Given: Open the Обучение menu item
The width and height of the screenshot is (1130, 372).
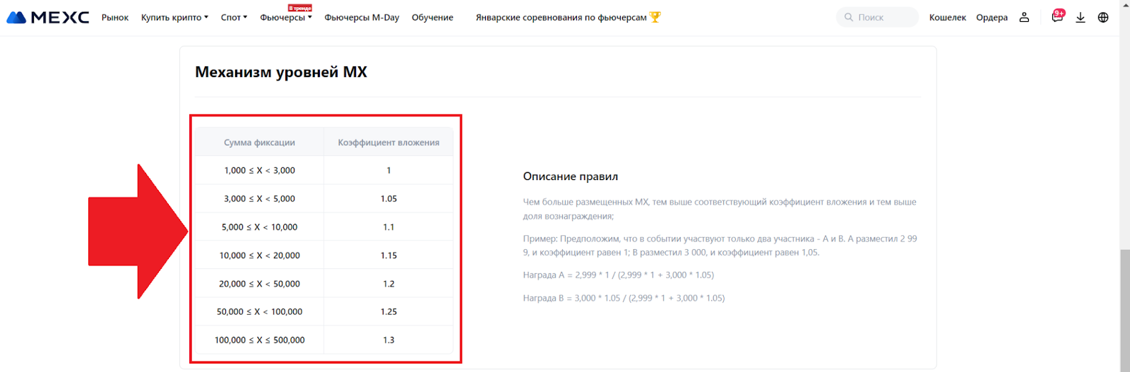Looking at the screenshot, I should 432,18.
